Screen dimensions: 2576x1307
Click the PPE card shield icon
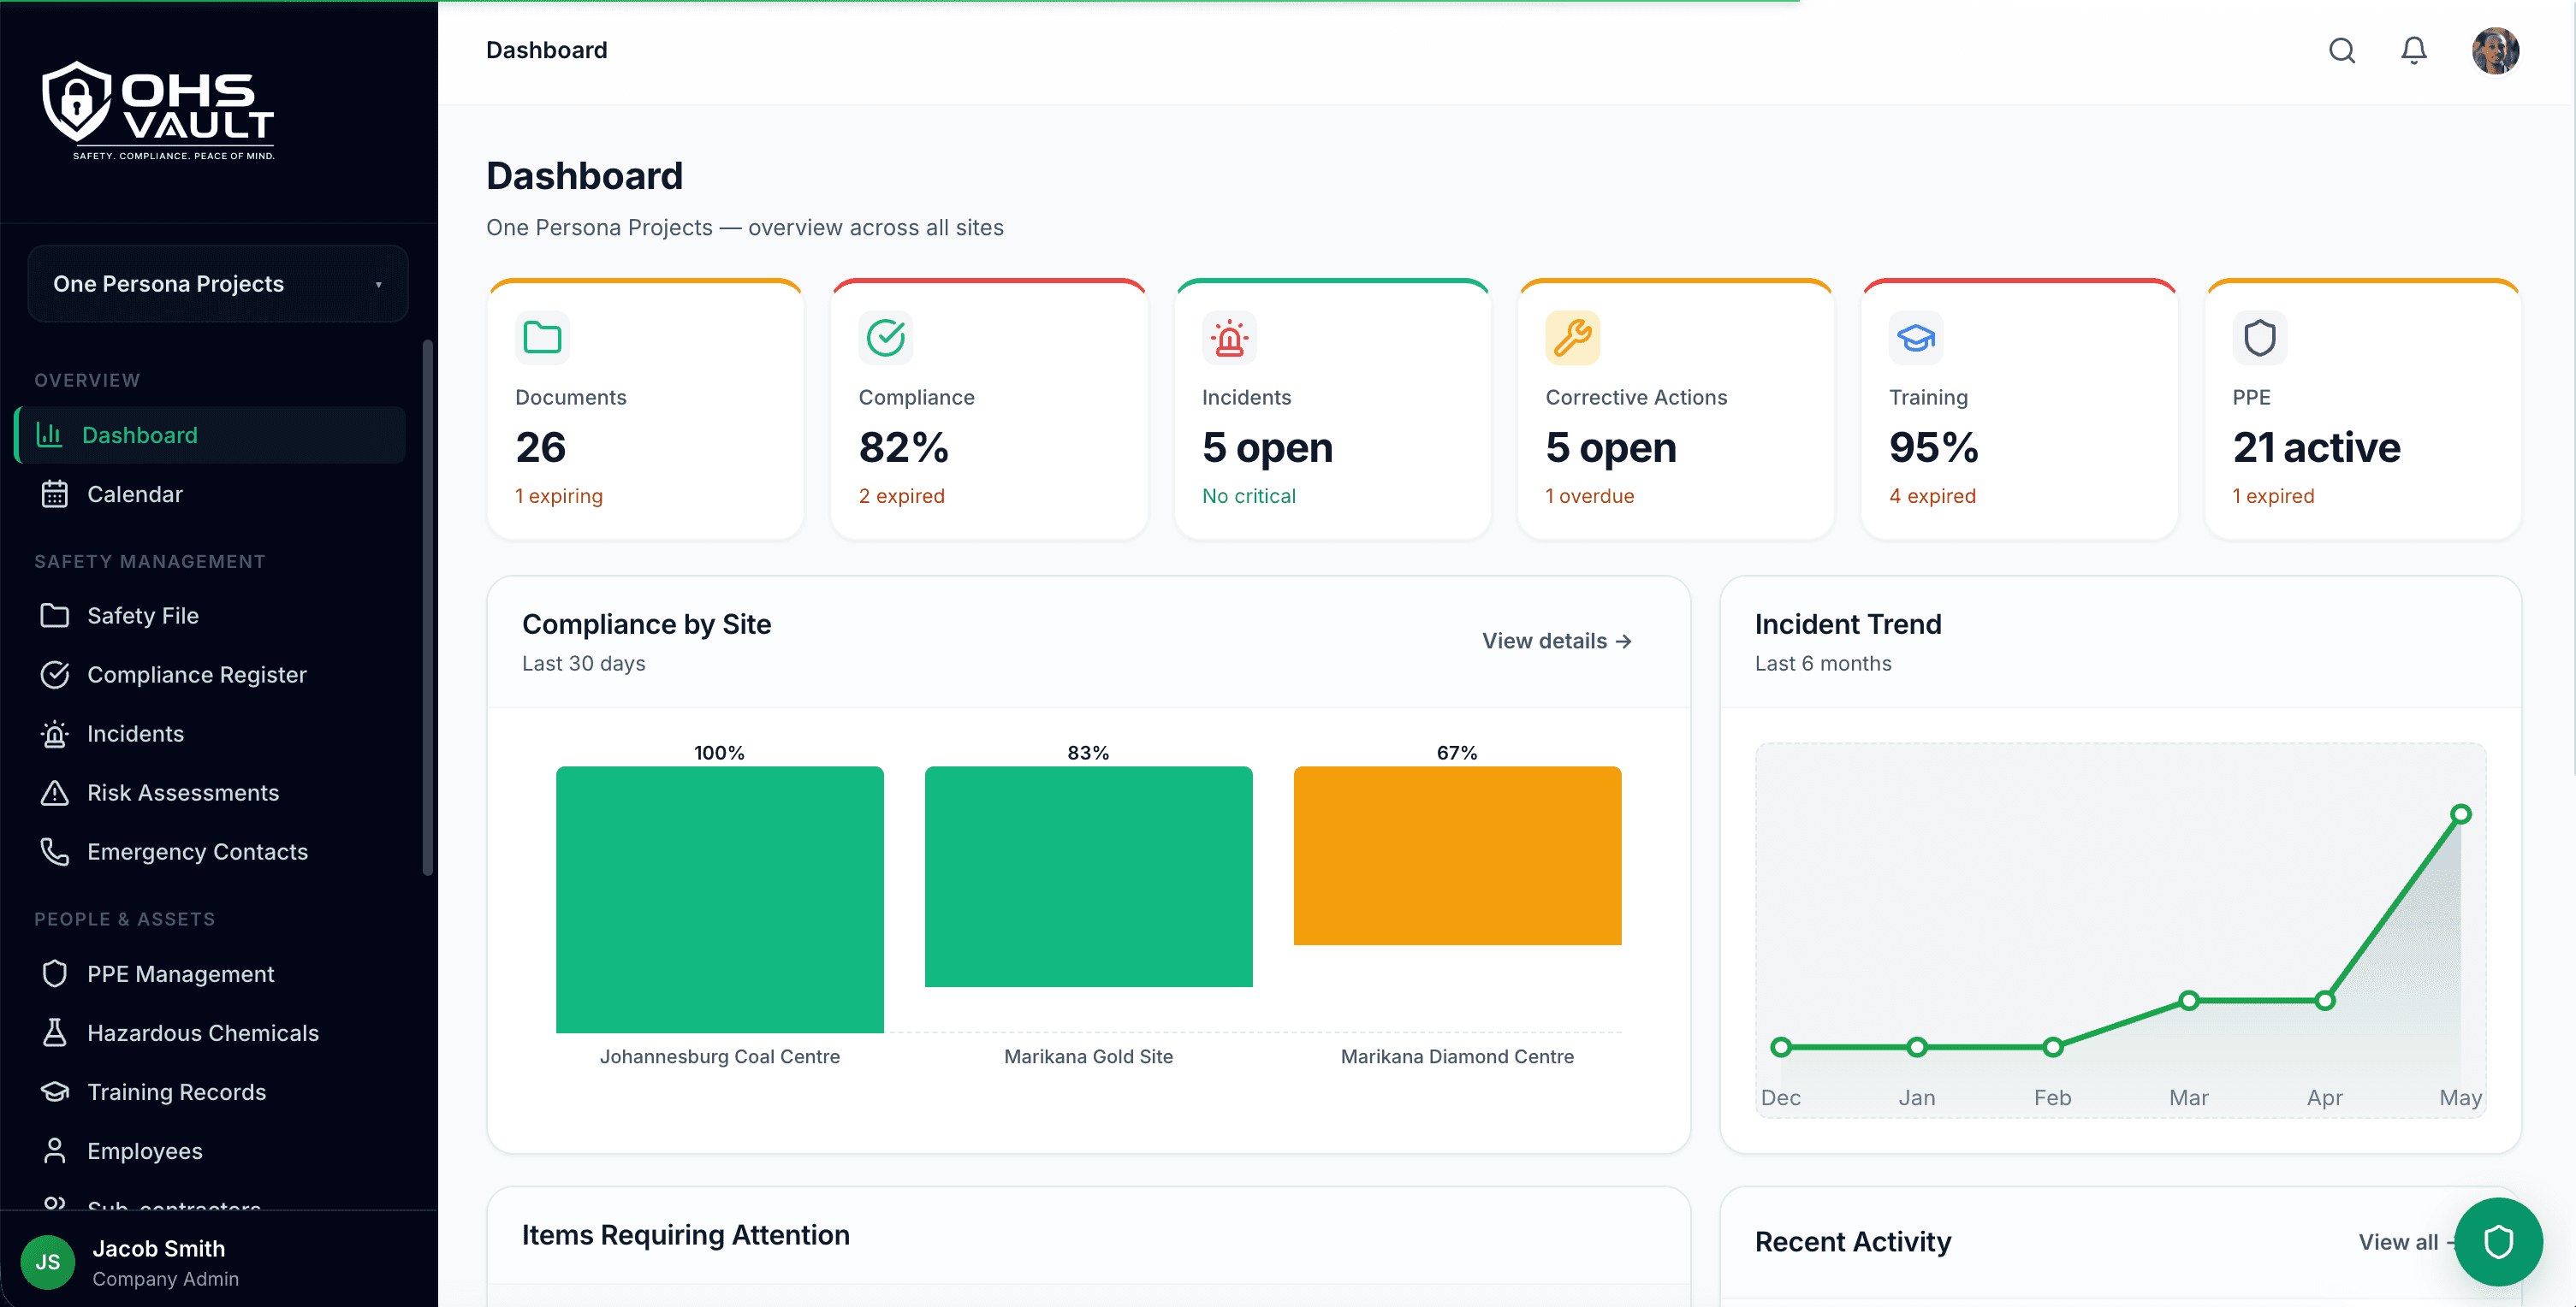2260,338
